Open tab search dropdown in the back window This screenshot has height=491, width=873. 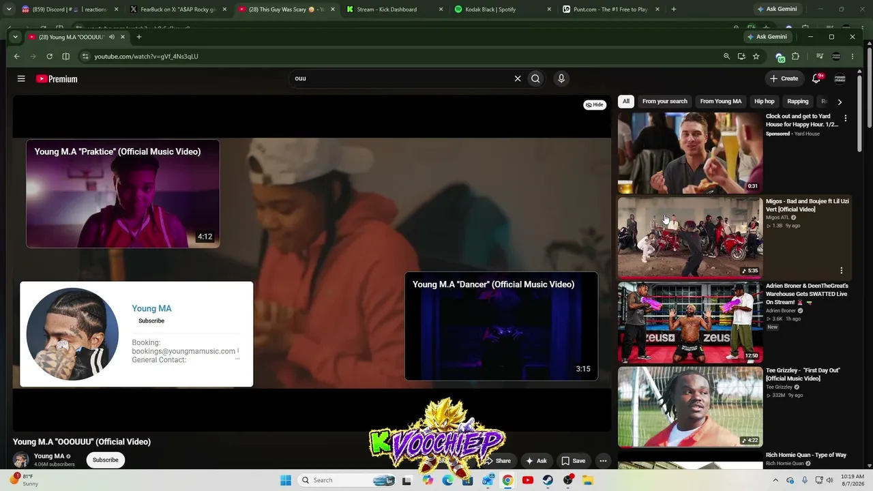(9, 10)
